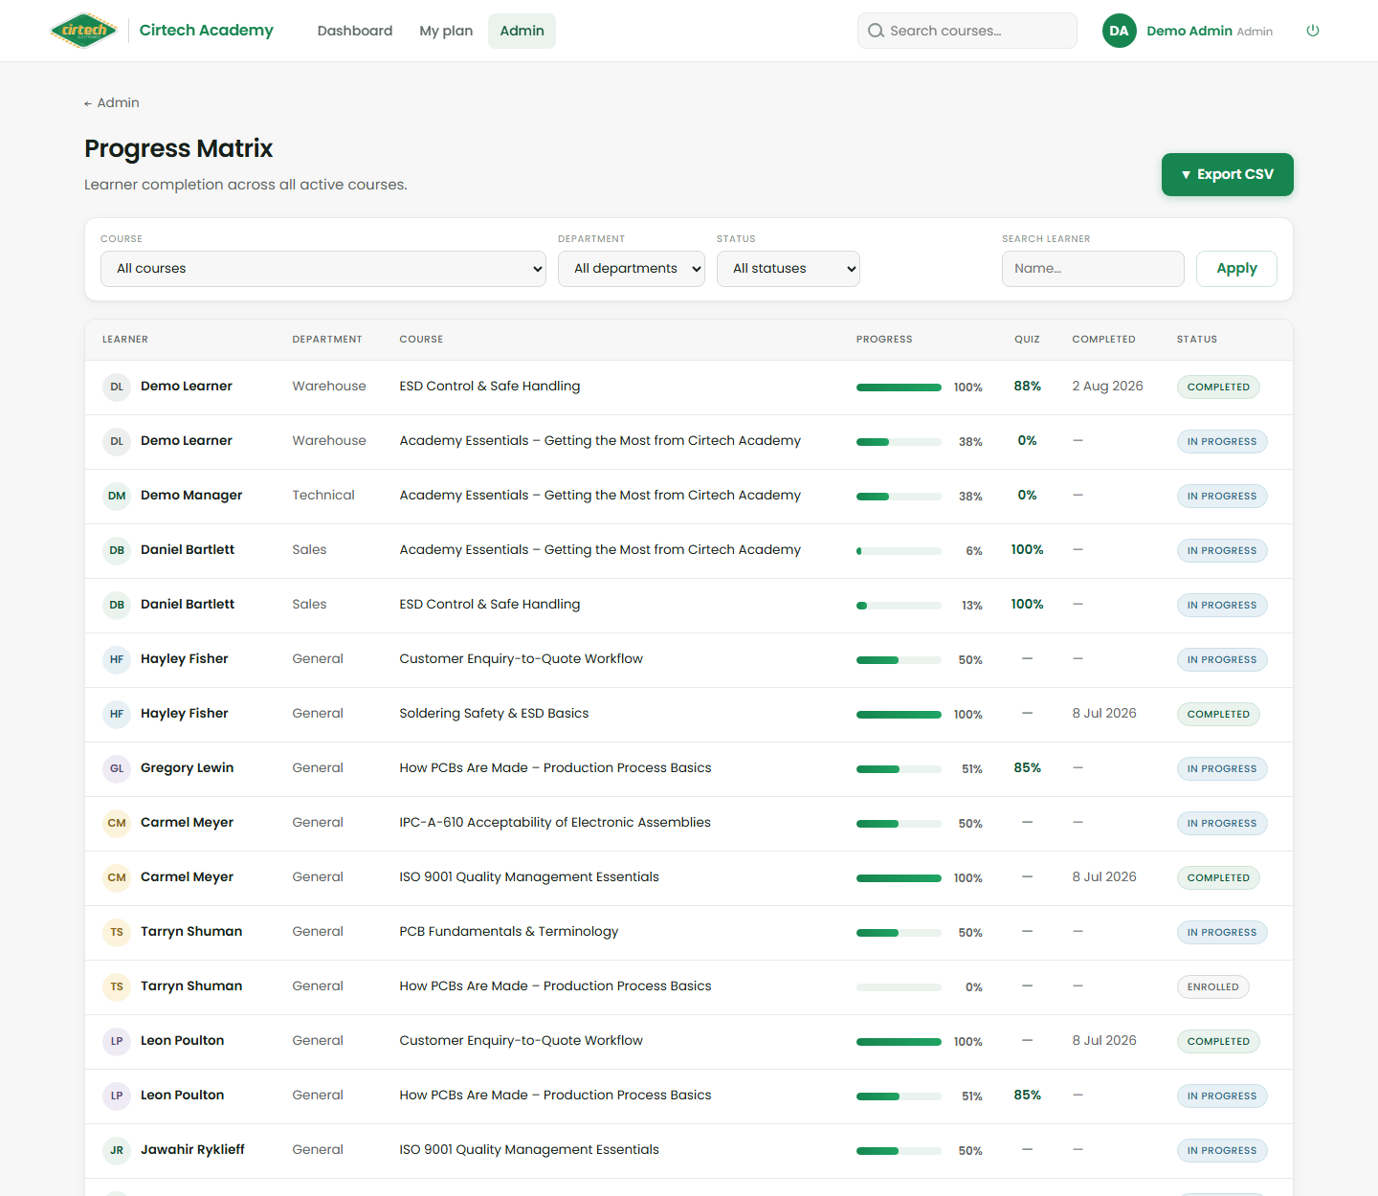This screenshot has height=1196, width=1378.
Task: Open the All statuses dropdown
Action: pos(789,269)
